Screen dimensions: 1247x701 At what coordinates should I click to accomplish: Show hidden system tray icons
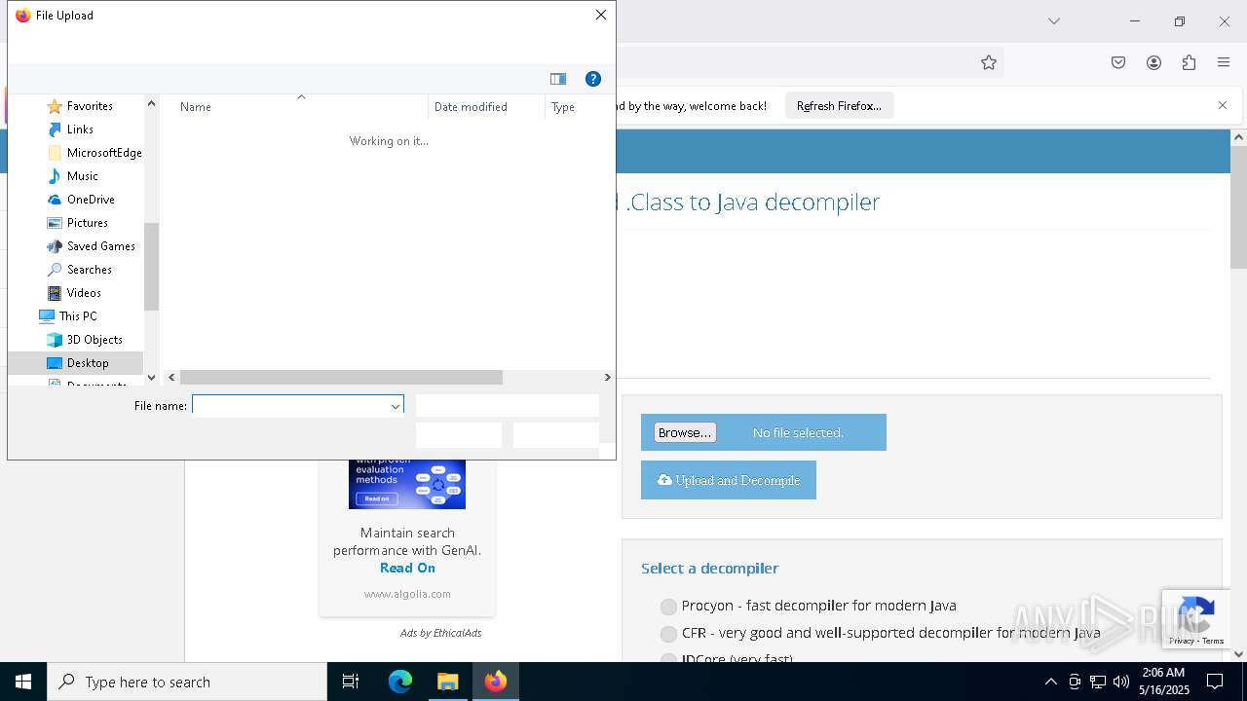point(1050,682)
